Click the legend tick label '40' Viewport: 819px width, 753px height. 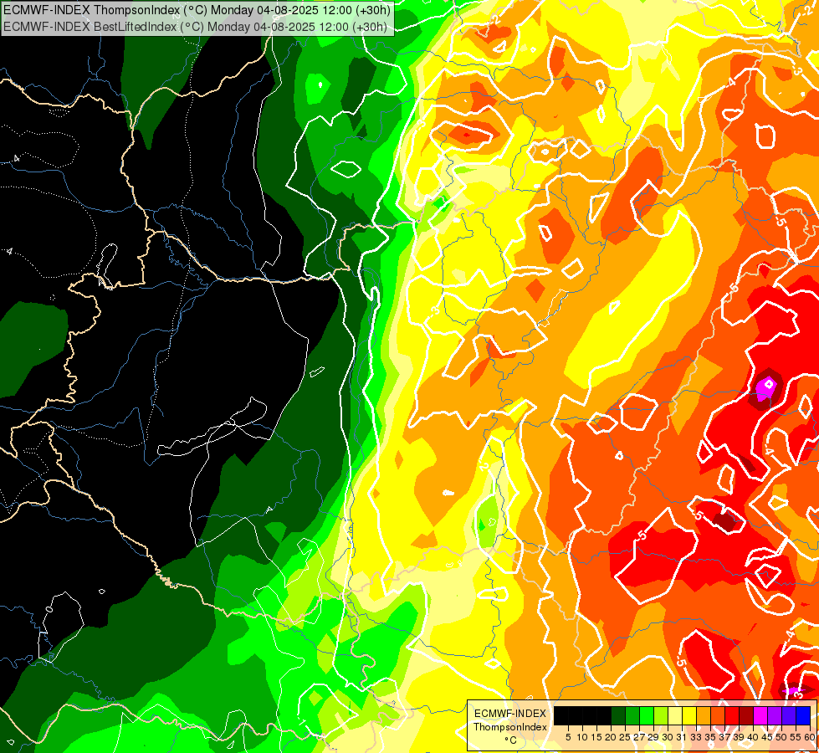point(753,737)
